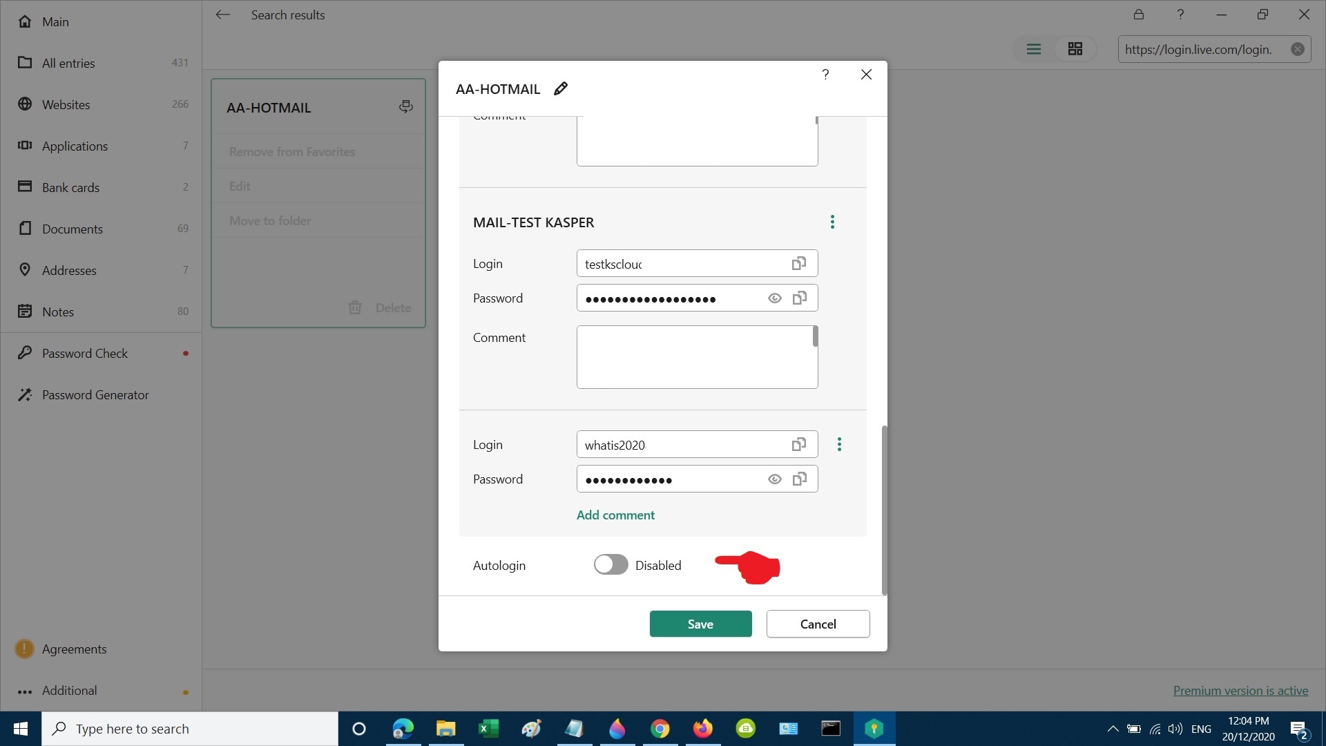
Task: Click the dialog help question mark icon
Action: pos(825,75)
